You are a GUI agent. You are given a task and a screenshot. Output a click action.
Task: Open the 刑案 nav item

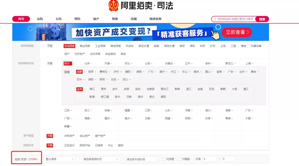coord(115,19)
